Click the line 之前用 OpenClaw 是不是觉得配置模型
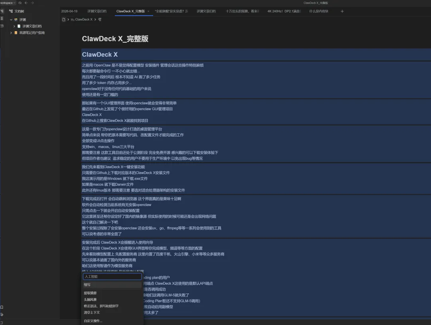Image resolution: width=431 pixels, height=325 pixels. click(142, 65)
